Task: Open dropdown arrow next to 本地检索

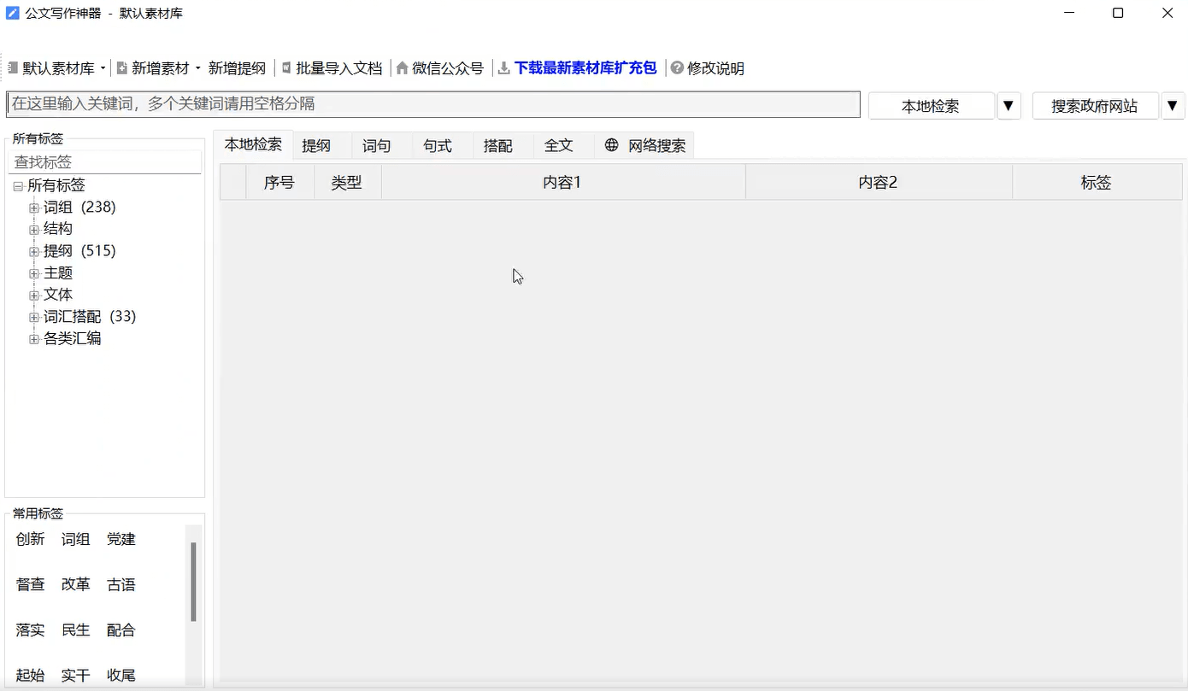Action: pos(1009,106)
